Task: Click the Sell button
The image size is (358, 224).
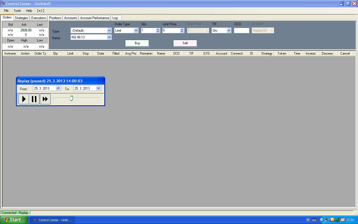Action: click(185, 43)
